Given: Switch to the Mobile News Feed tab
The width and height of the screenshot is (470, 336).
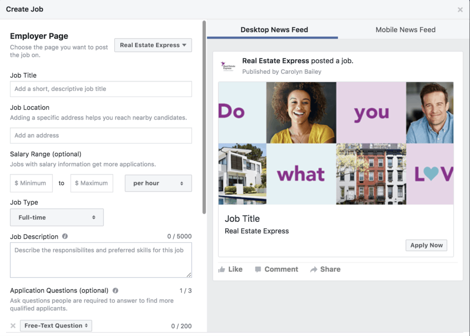Looking at the screenshot, I should coord(405,30).
